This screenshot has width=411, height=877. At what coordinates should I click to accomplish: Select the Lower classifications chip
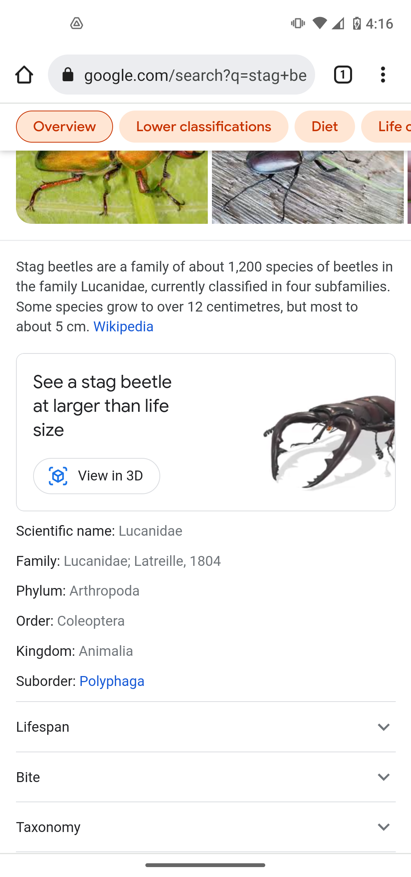point(204,126)
